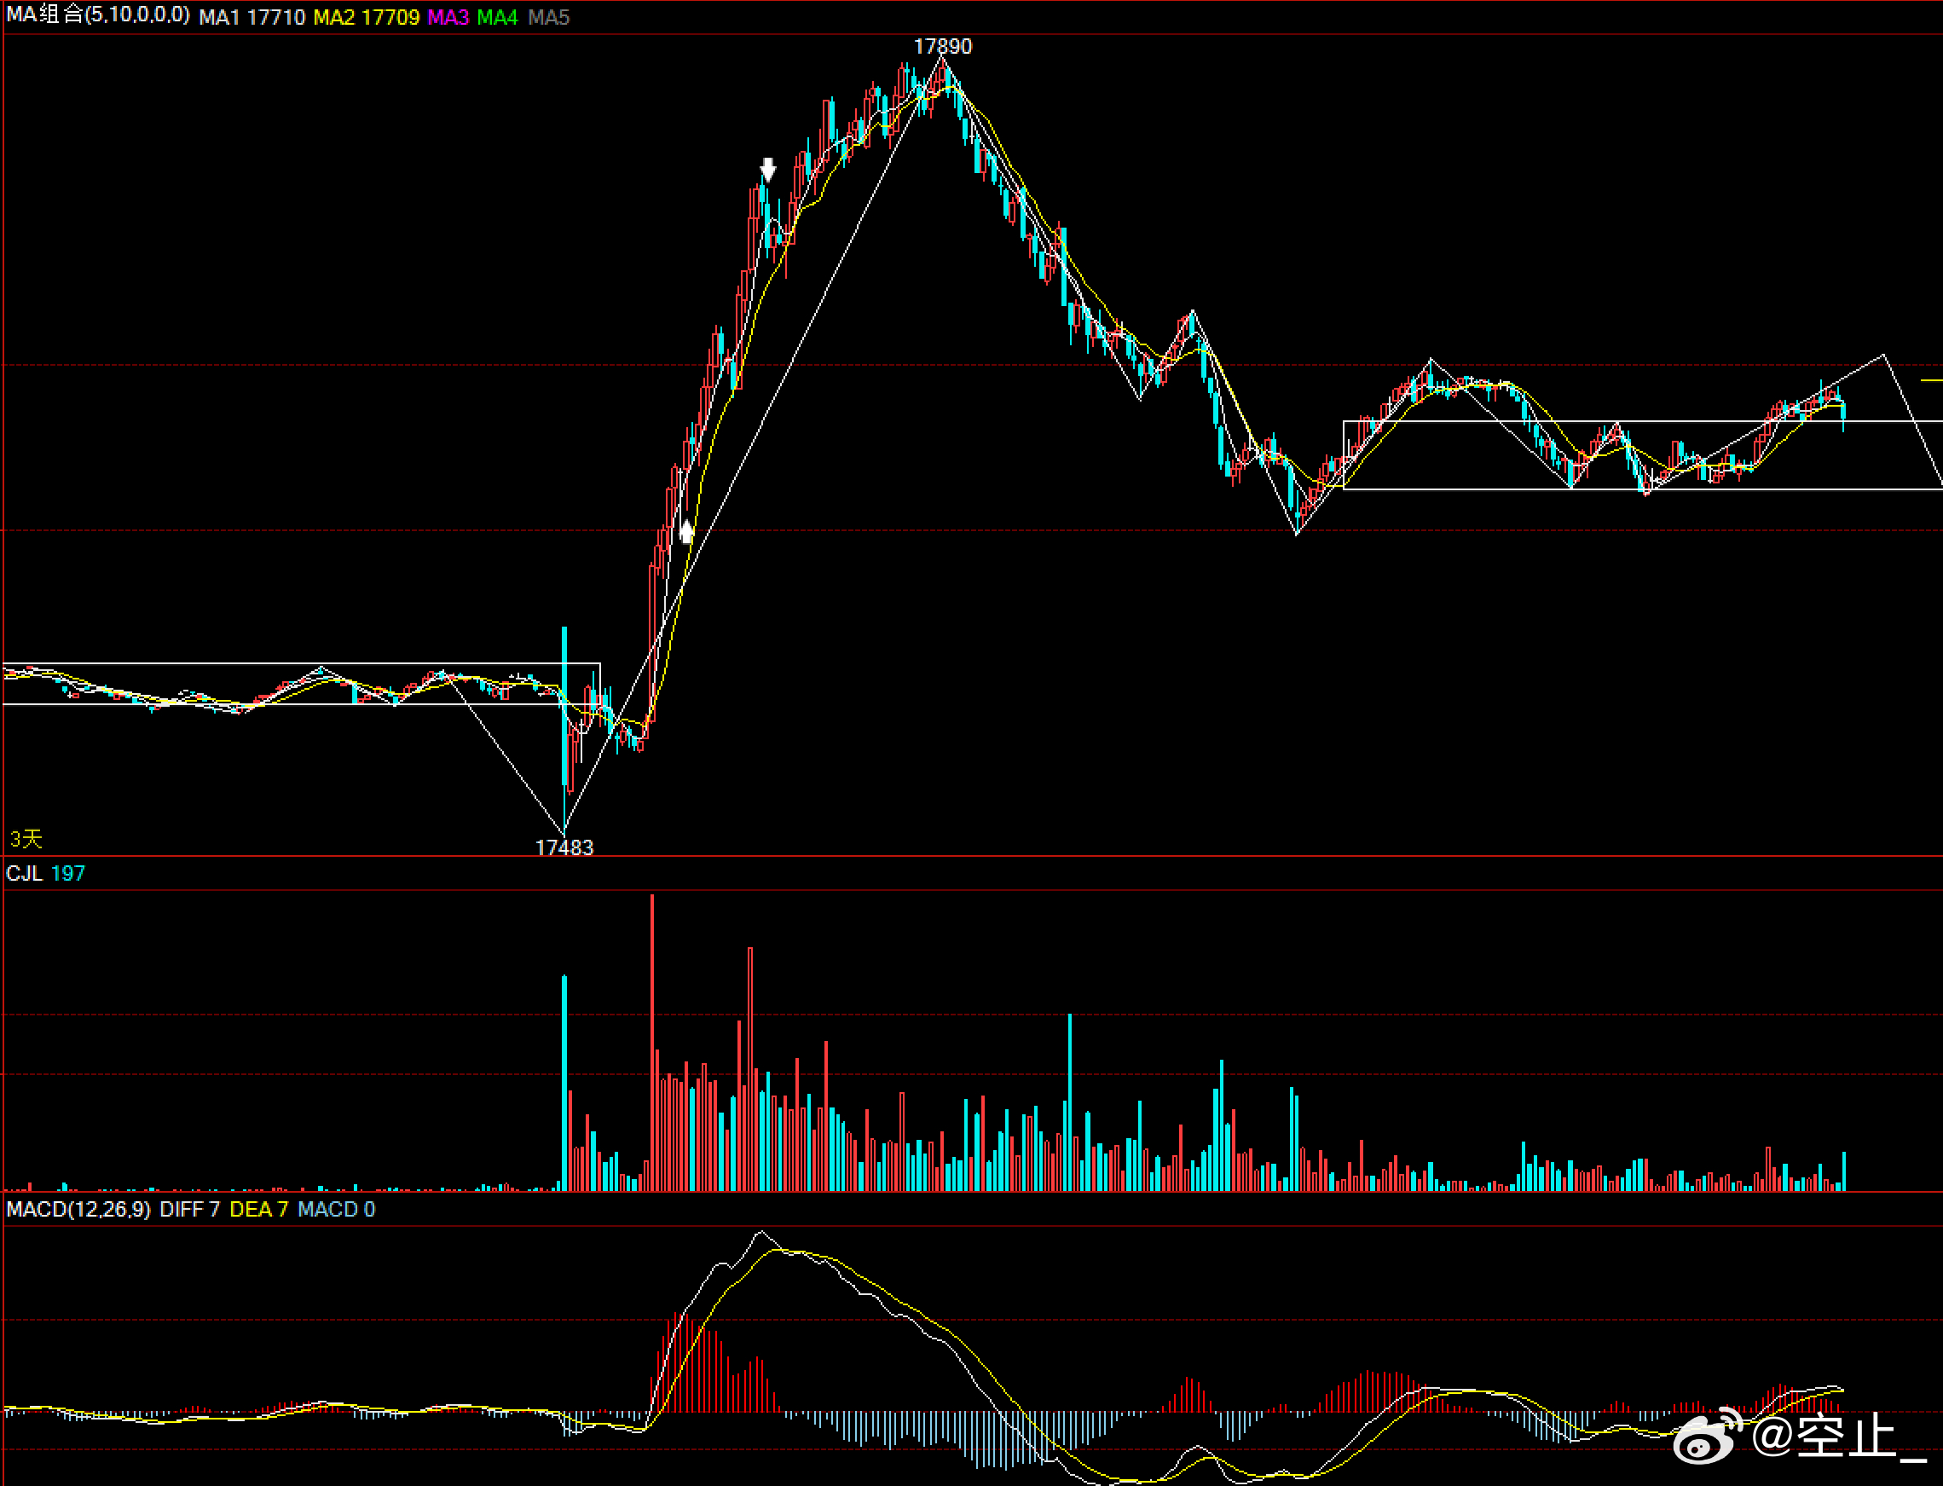
Task: Click the magenta MA3 label
Action: 448,17
